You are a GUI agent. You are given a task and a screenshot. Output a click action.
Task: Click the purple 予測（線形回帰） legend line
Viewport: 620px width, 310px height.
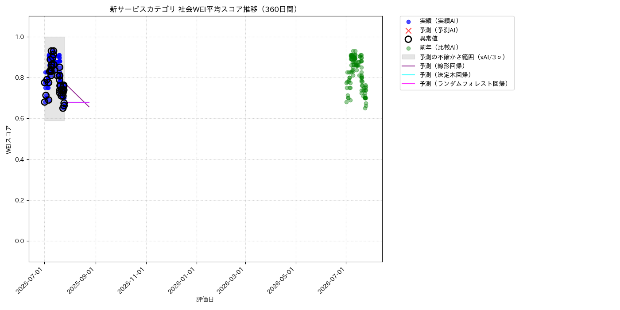click(408, 66)
